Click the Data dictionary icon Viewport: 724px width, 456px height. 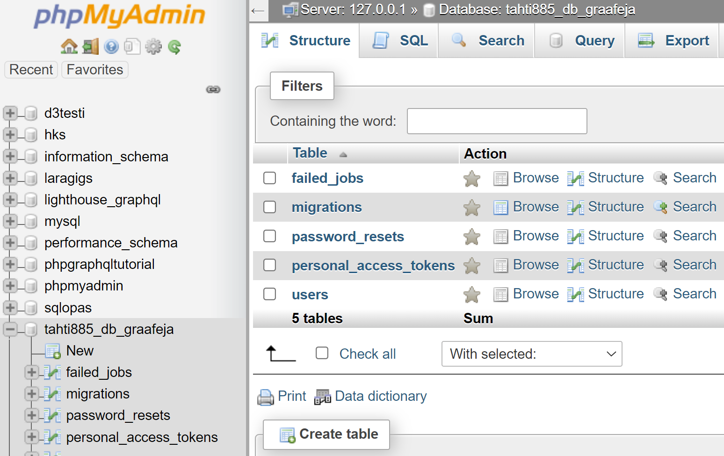323,397
